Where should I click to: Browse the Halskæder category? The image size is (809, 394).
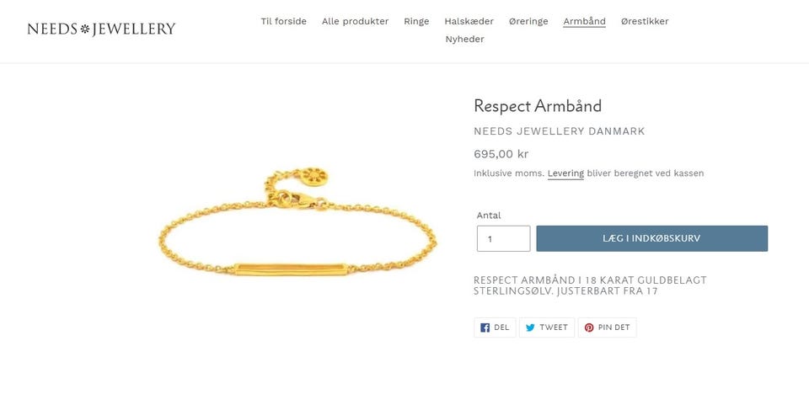tap(469, 21)
